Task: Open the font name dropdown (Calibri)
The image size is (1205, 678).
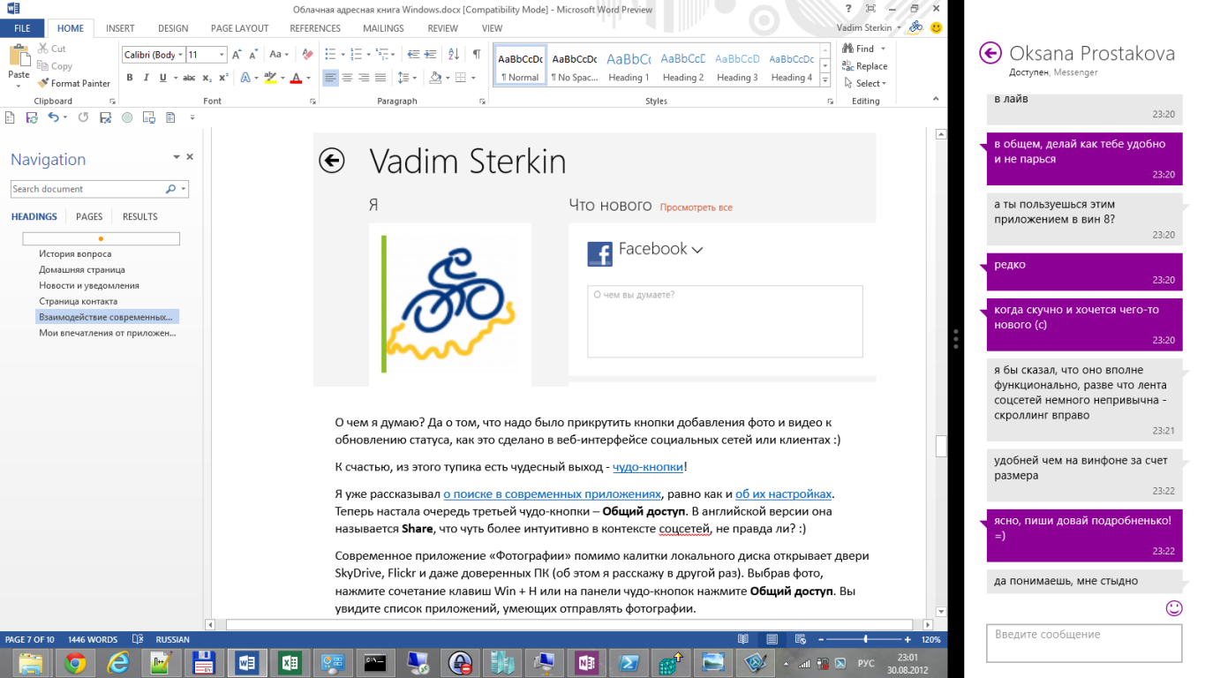Action: click(180, 55)
